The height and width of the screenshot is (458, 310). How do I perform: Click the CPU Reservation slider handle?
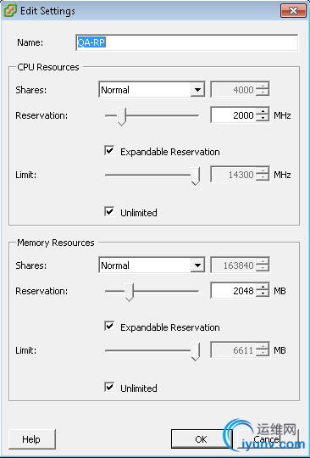(x=122, y=117)
